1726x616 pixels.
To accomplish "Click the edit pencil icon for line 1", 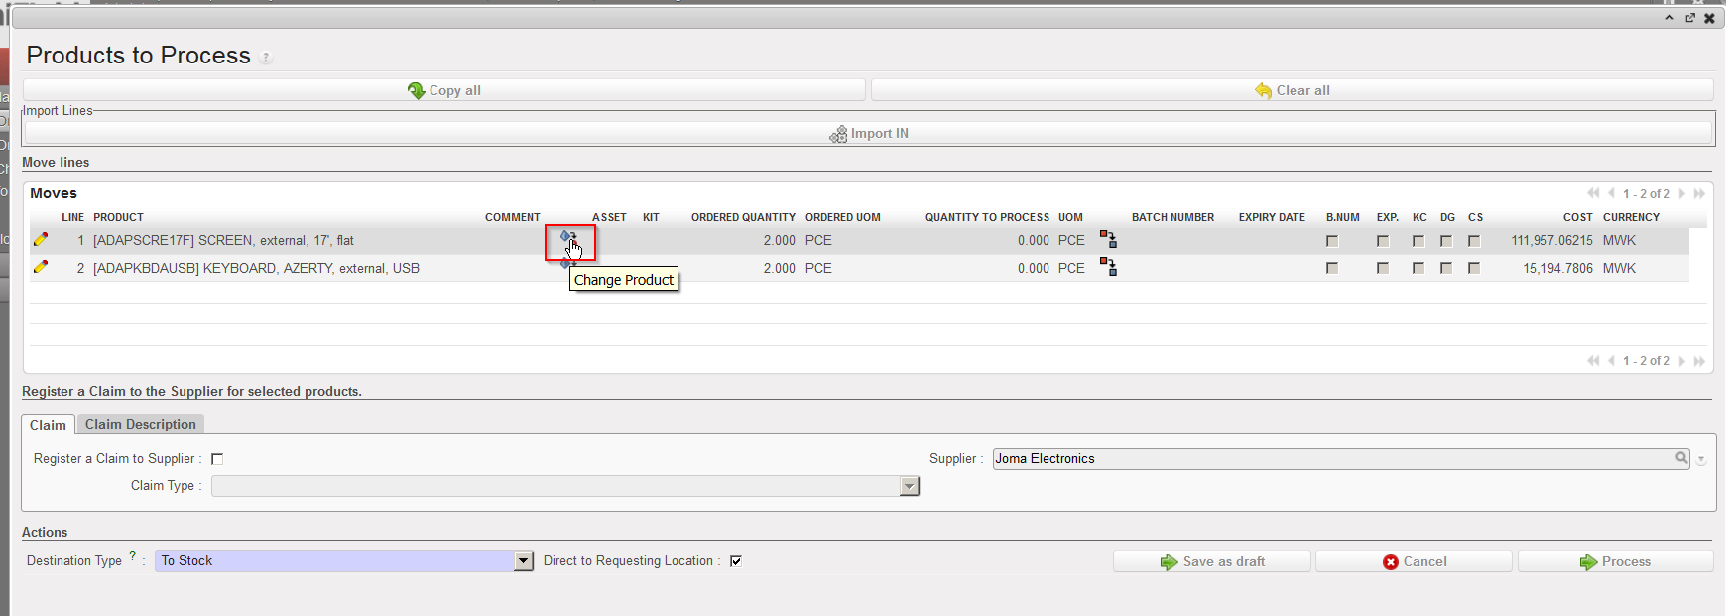I will pyautogui.click(x=41, y=239).
